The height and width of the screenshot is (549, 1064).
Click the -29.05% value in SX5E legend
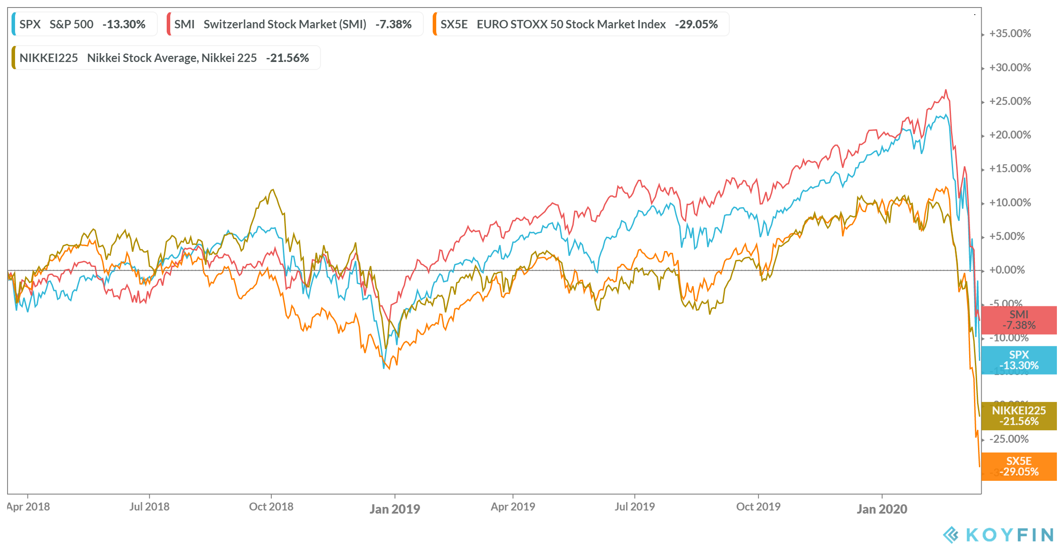(x=696, y=24)
